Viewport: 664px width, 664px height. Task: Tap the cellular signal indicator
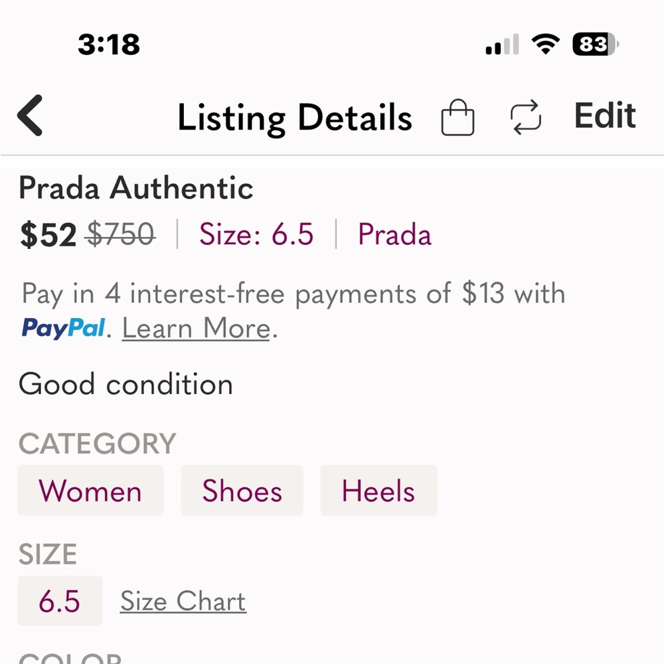(500, 43)
